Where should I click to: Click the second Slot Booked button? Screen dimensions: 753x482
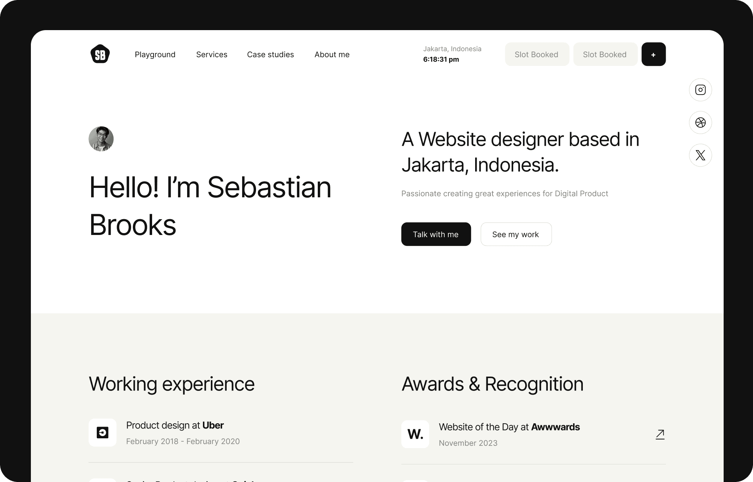pos(605,54)
